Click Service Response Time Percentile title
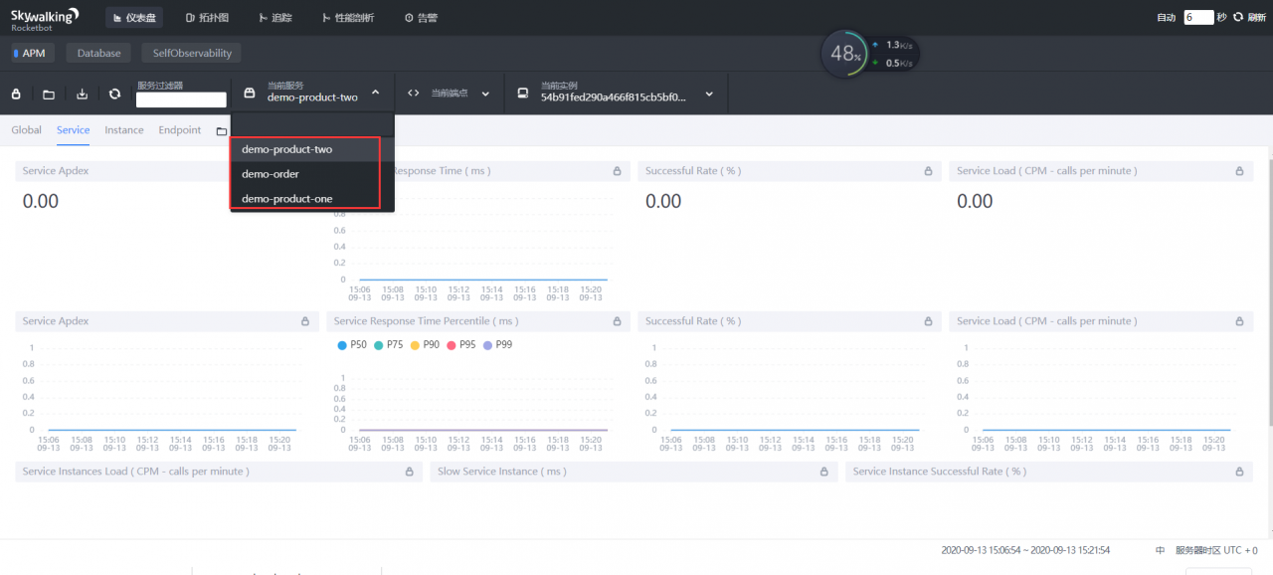 click(x=426, y=321)
